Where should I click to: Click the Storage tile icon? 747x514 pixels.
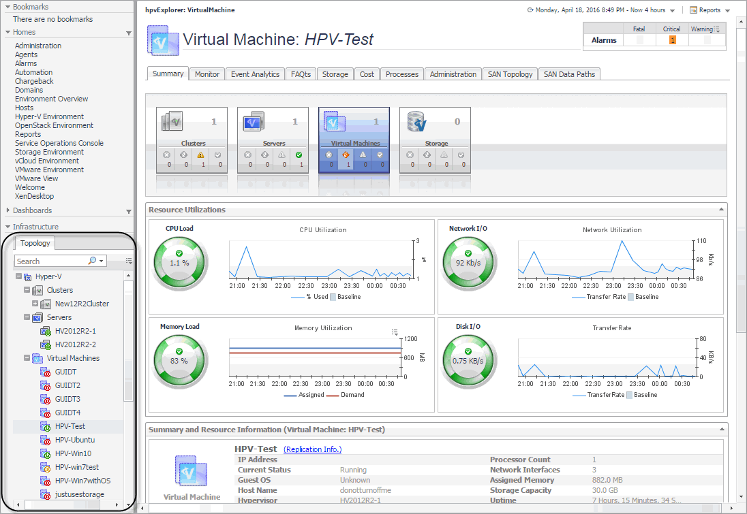(x=416, y=121)
